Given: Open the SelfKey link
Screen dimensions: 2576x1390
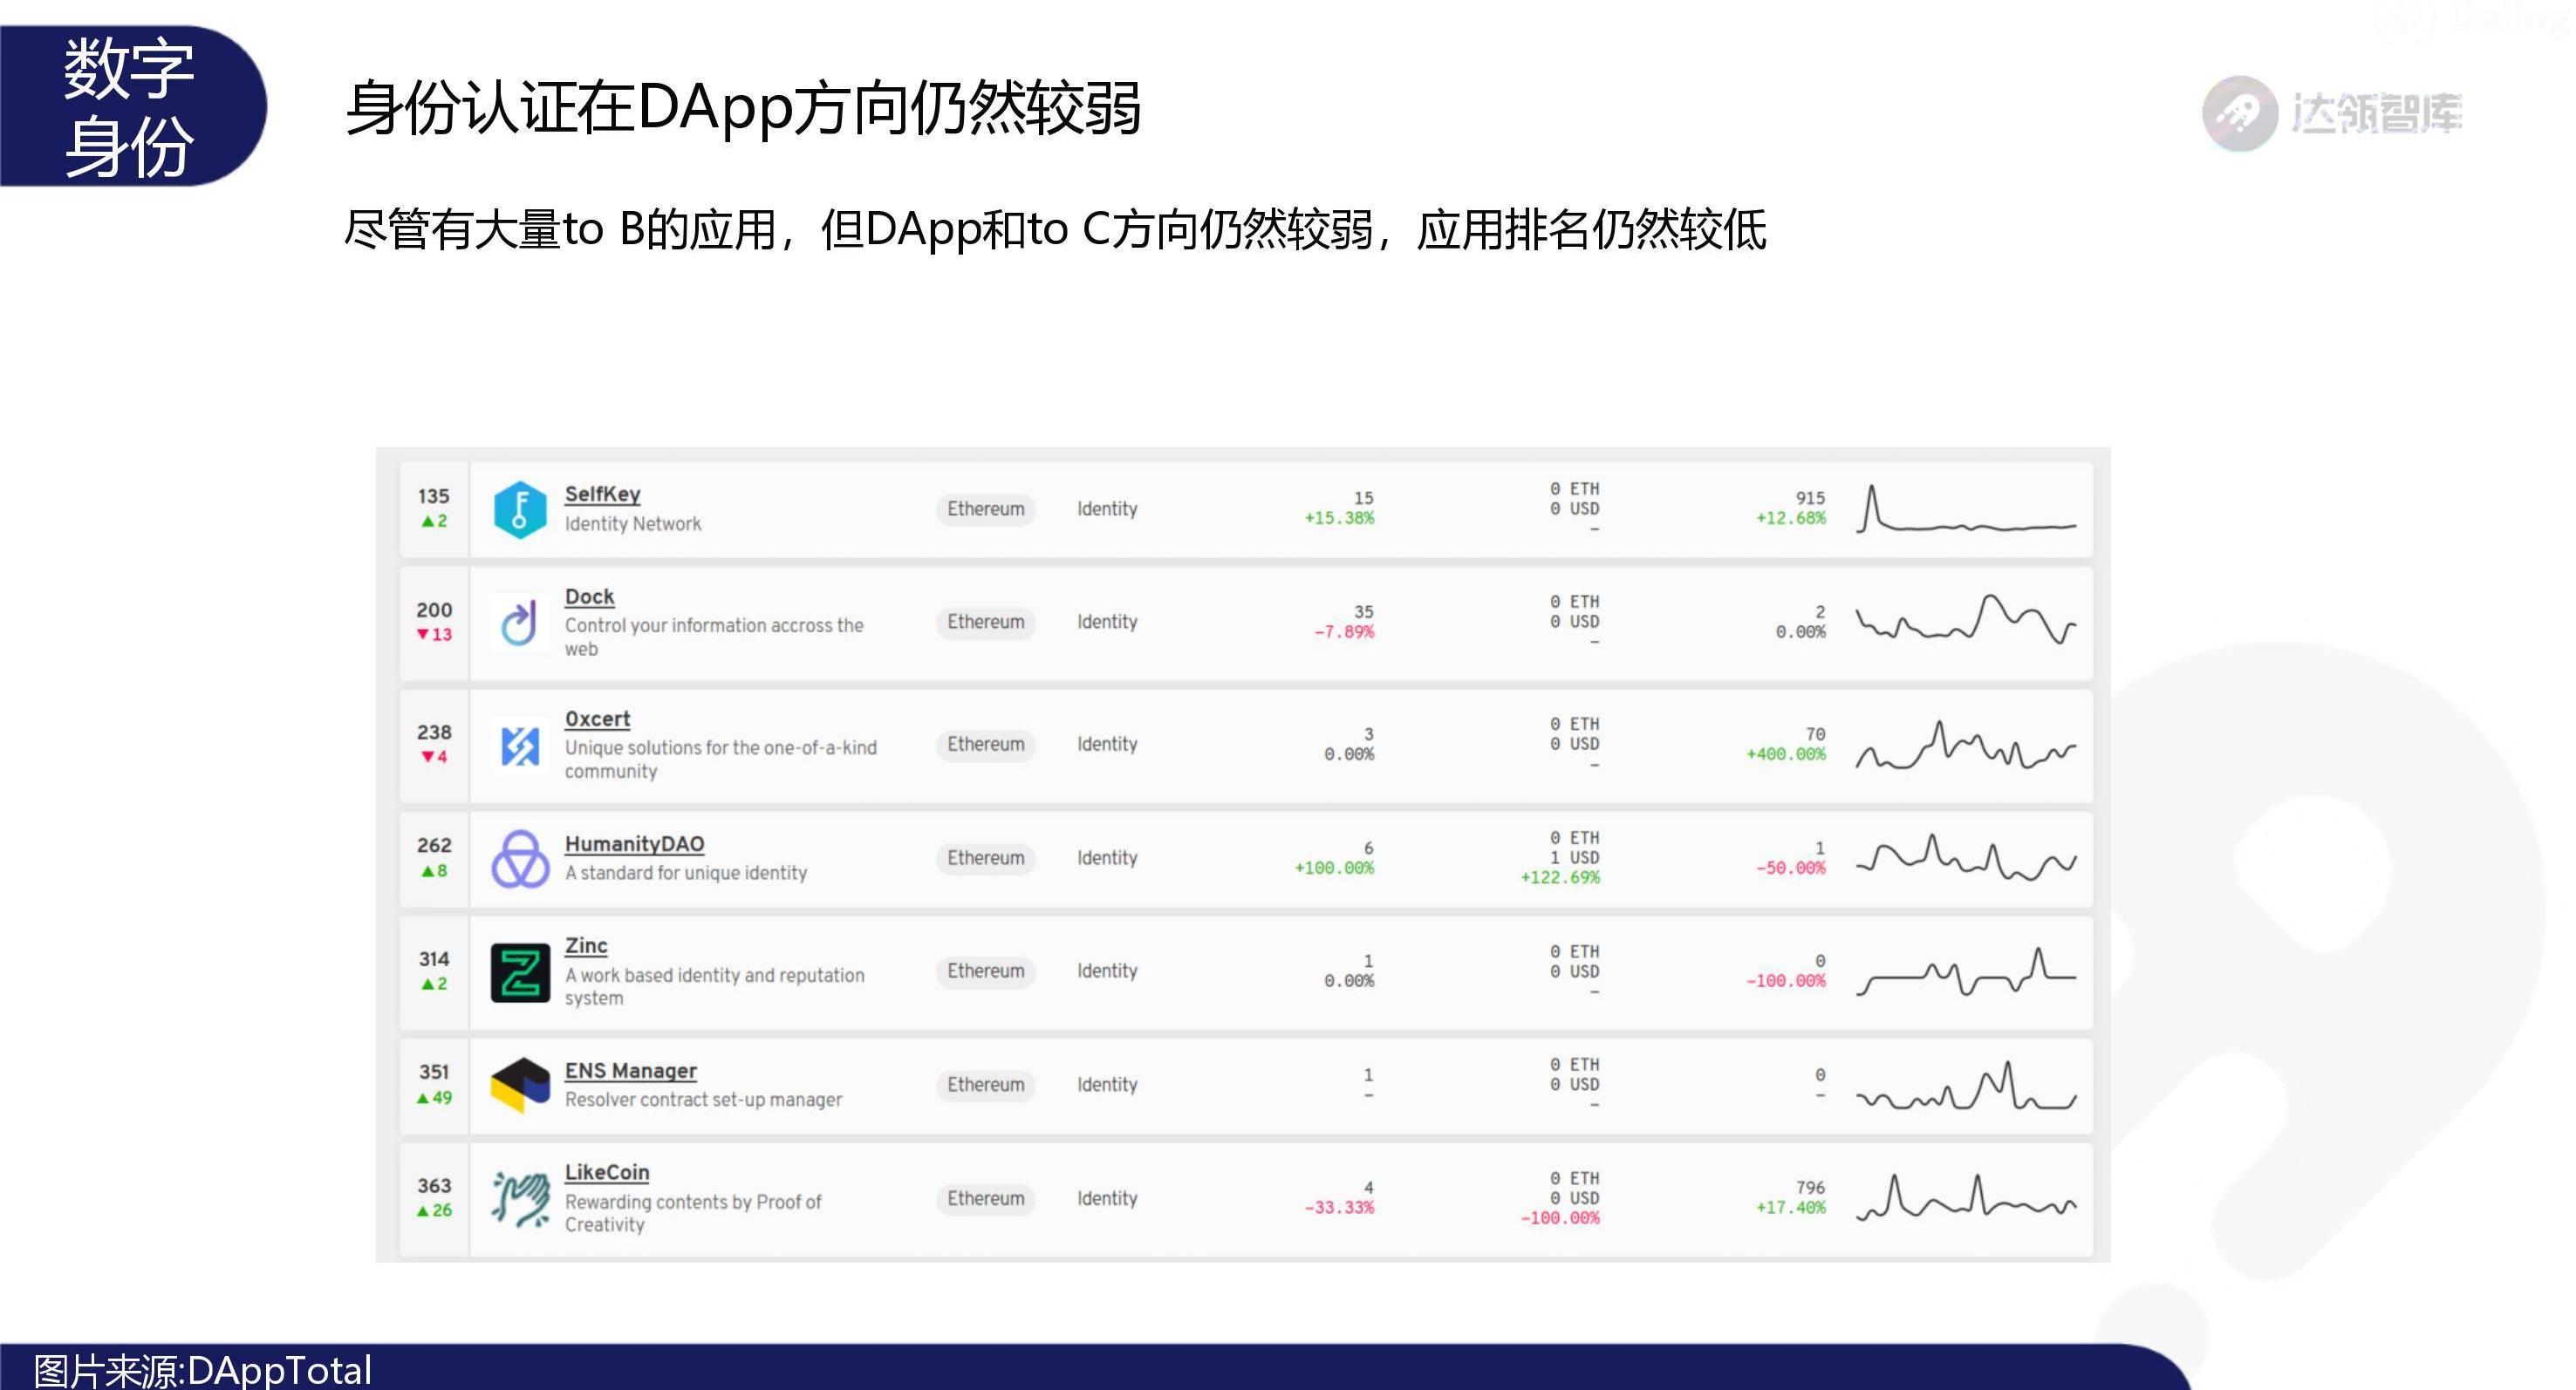Looking at the screenshot, I should tap(602, 494).
